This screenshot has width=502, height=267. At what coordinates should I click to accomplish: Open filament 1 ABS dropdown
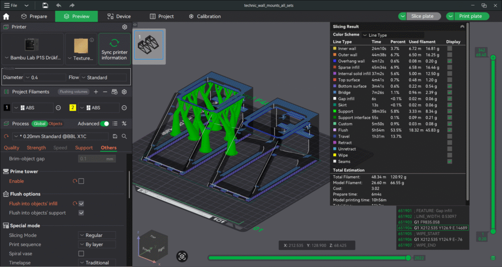33,108
